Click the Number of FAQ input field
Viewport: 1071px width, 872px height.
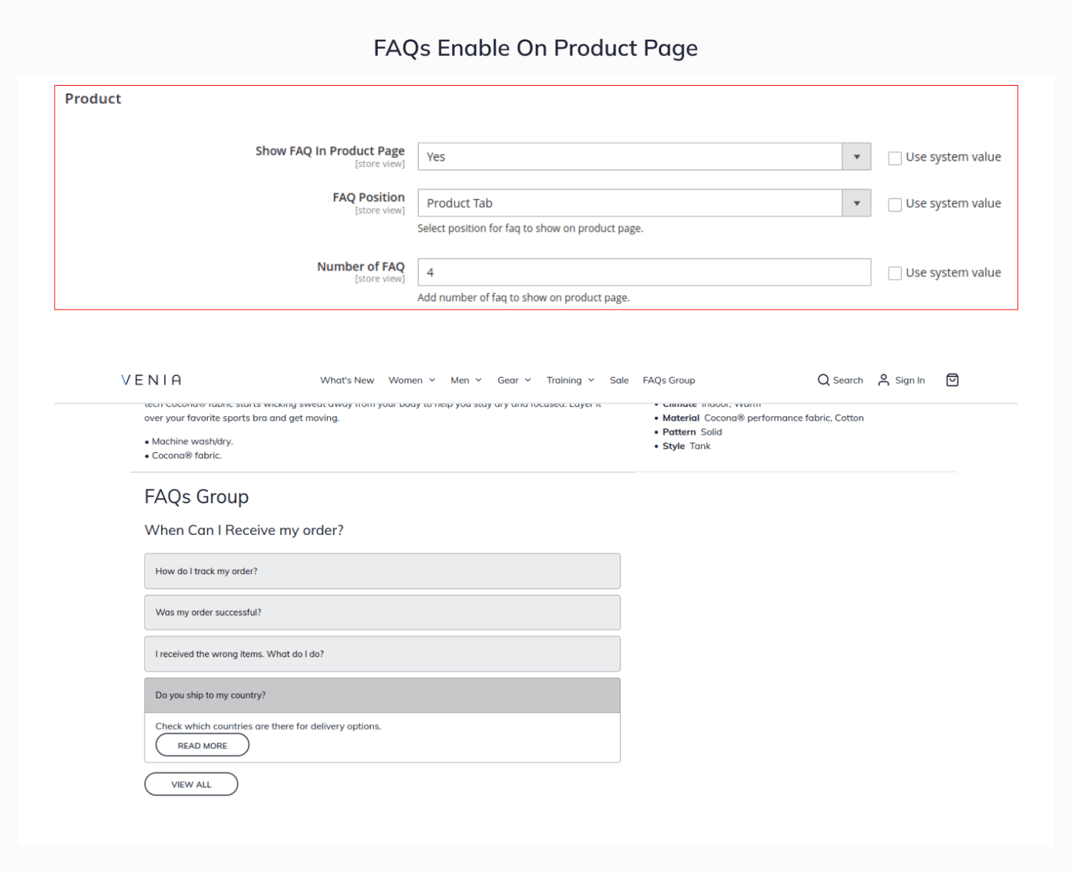click(x=644, y=272)
